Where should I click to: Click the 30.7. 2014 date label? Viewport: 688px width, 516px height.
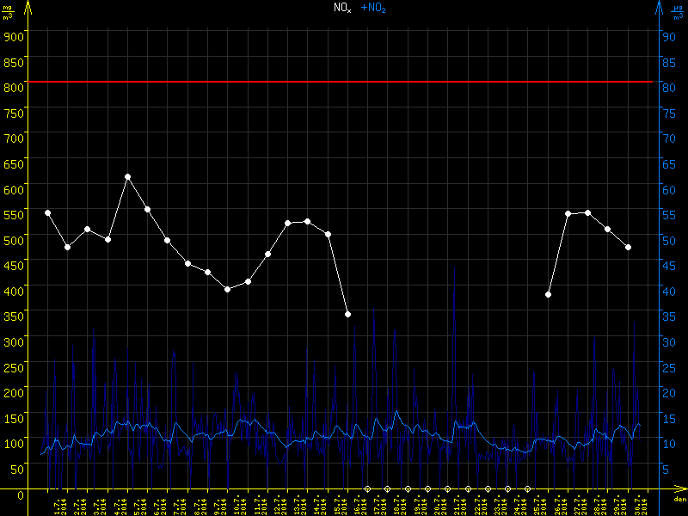tap(639, 504)
